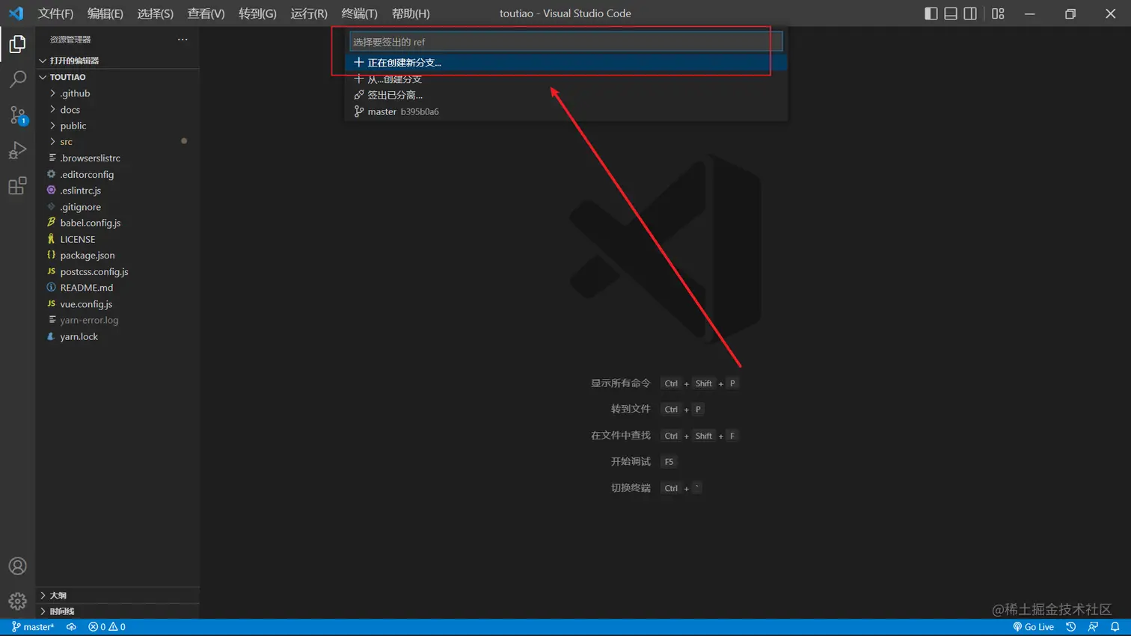Screen dimensions: 1131x636
Task: Open the babel.config.js file
Action: coord(117,223)
